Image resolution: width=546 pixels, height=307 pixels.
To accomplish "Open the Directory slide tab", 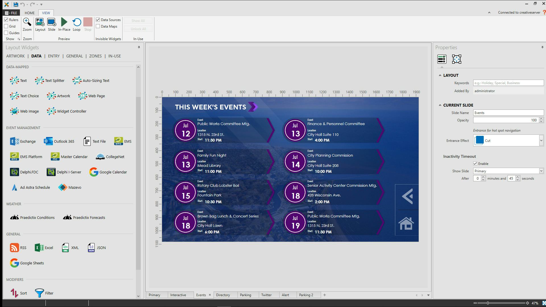I will (x=223, y=295).
